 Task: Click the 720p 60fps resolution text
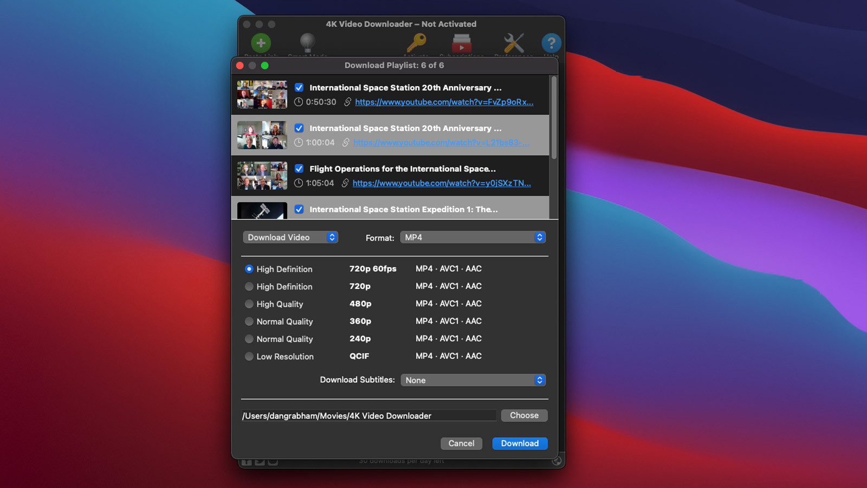click(x=373, y=269)
